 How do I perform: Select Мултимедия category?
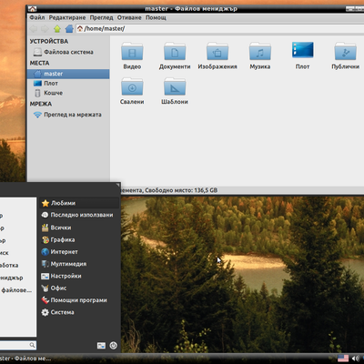tap(79, 264)
